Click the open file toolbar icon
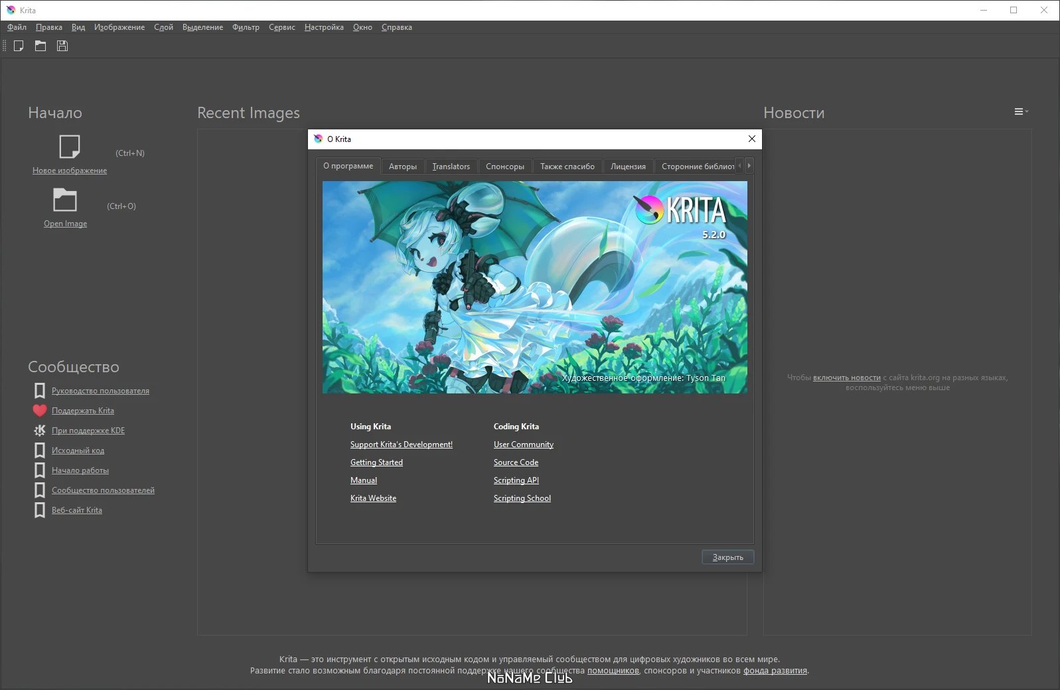The height and width of the screenshot is (690, 1060). click(40, 46)
